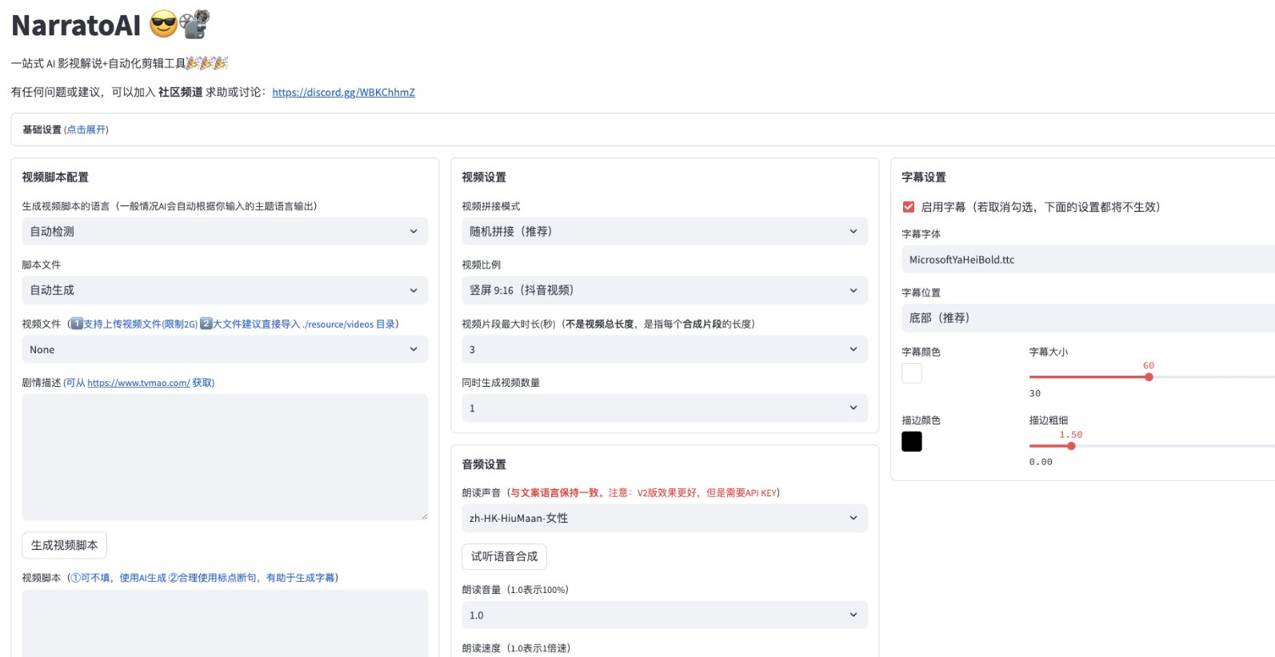The height and width of the screenshot is (657, 1275).
Task: Click the 字幕设置 section heading
Action: [924, 177]
